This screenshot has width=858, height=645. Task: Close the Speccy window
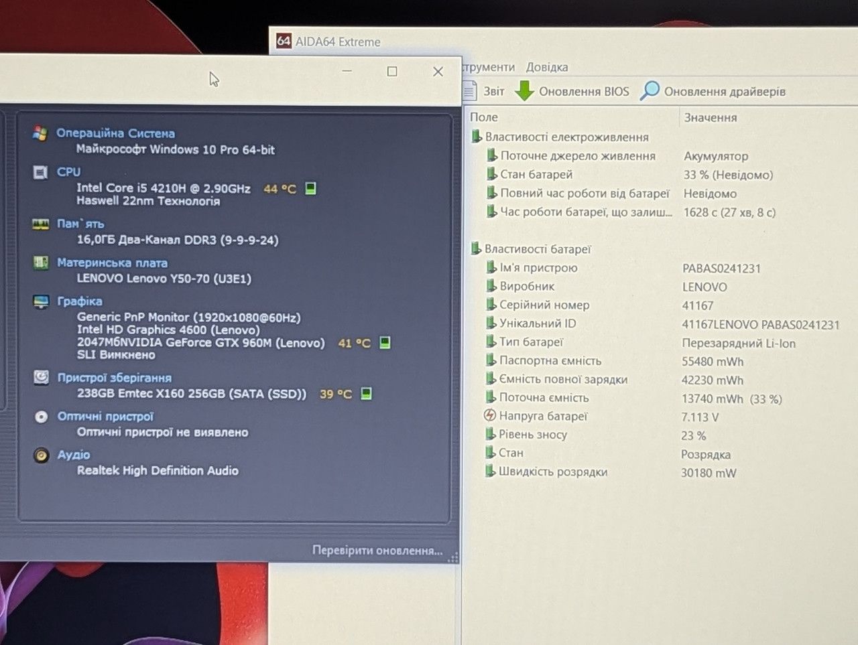click(x=438, y=72)
